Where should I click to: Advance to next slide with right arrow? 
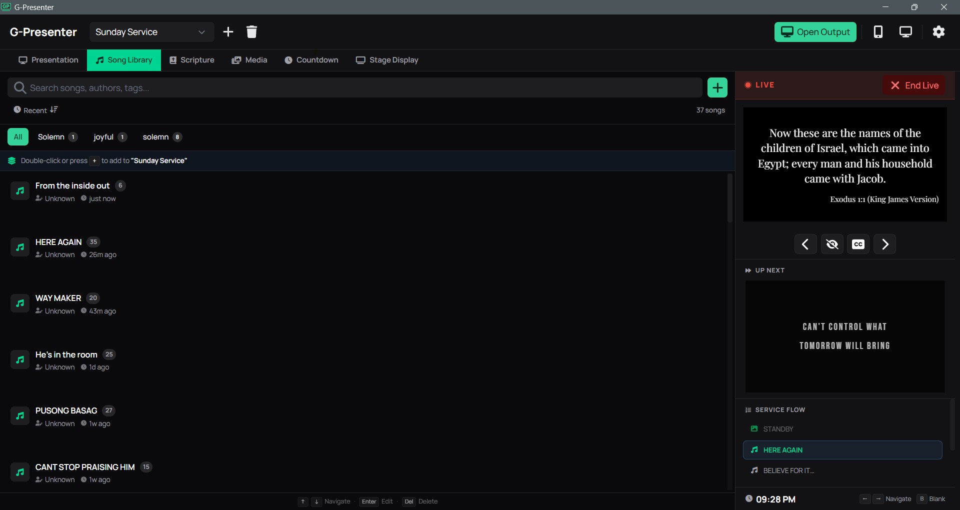coord(884,244)
